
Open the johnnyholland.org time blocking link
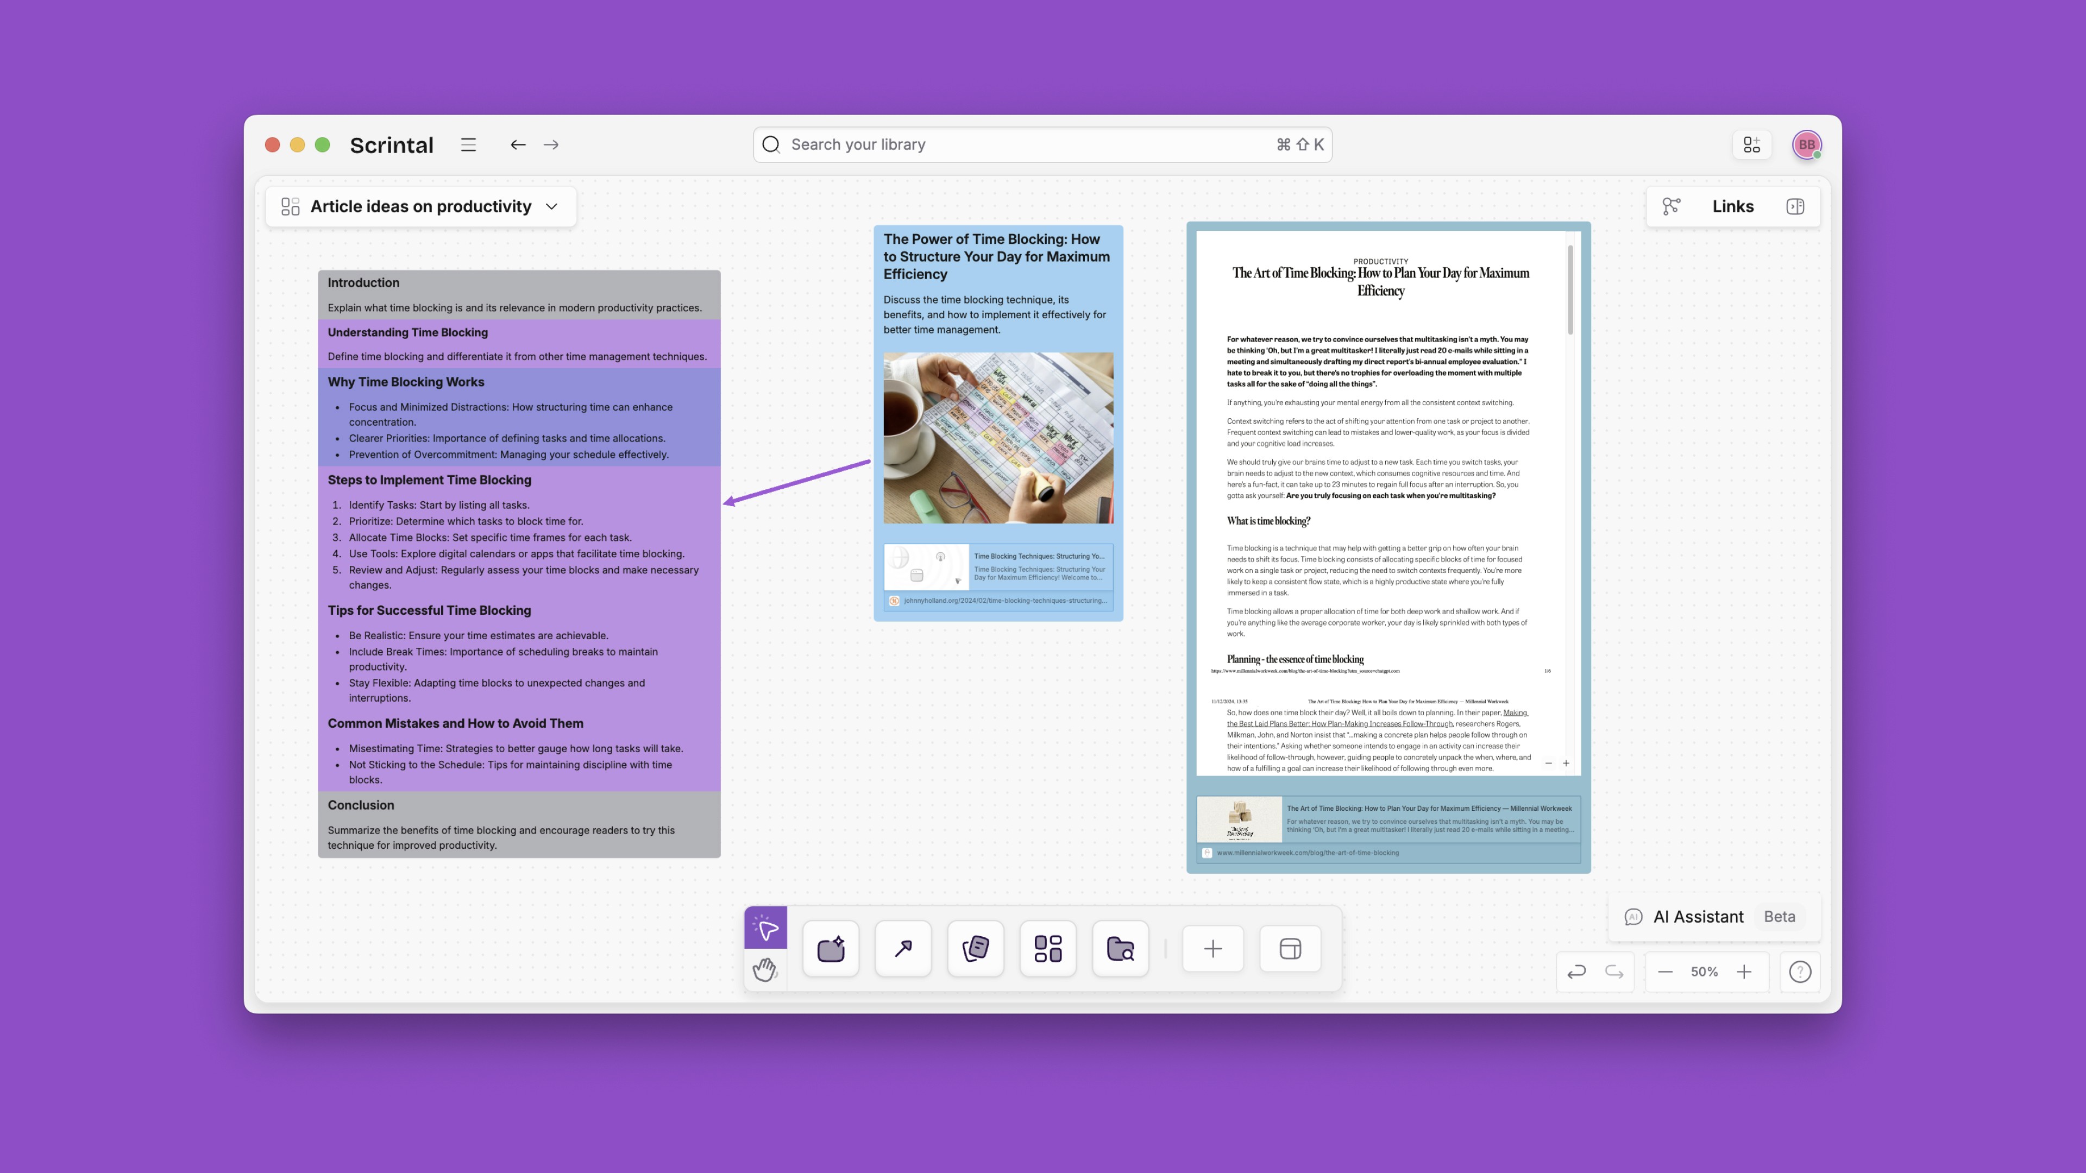click(1004, 601)
